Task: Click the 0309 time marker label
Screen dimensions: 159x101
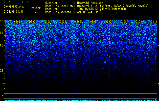Action: click(139, 22)
